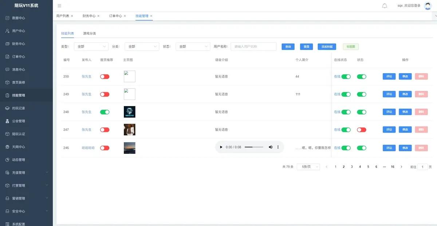
Task: Open the 类型 dropdown
Action: (x=91, y=47)
